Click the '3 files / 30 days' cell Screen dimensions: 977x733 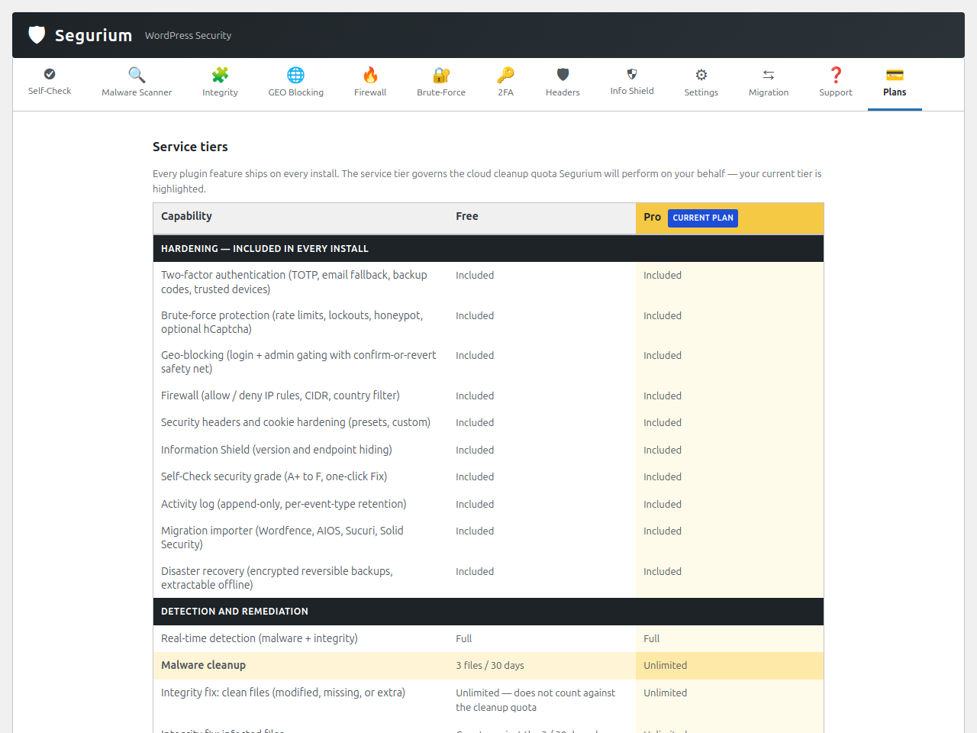coord(490,666)
